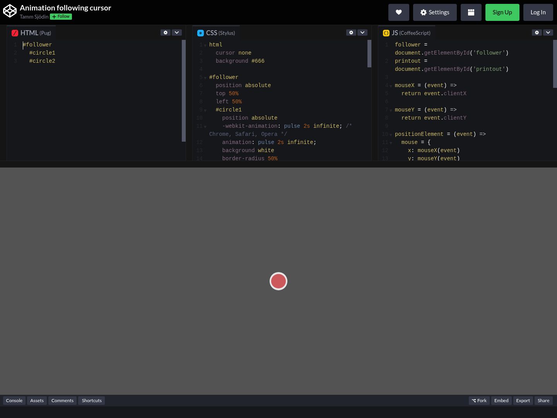
Task: Click the HTML editor vertical scrollbar
Action: coord(184,91)
